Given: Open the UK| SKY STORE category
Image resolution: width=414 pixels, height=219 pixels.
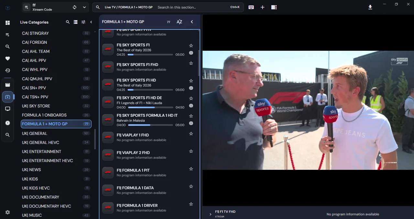Looking at the screenshot, I should point(56,106).
